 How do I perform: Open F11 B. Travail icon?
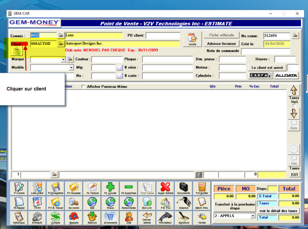[56, 203]
